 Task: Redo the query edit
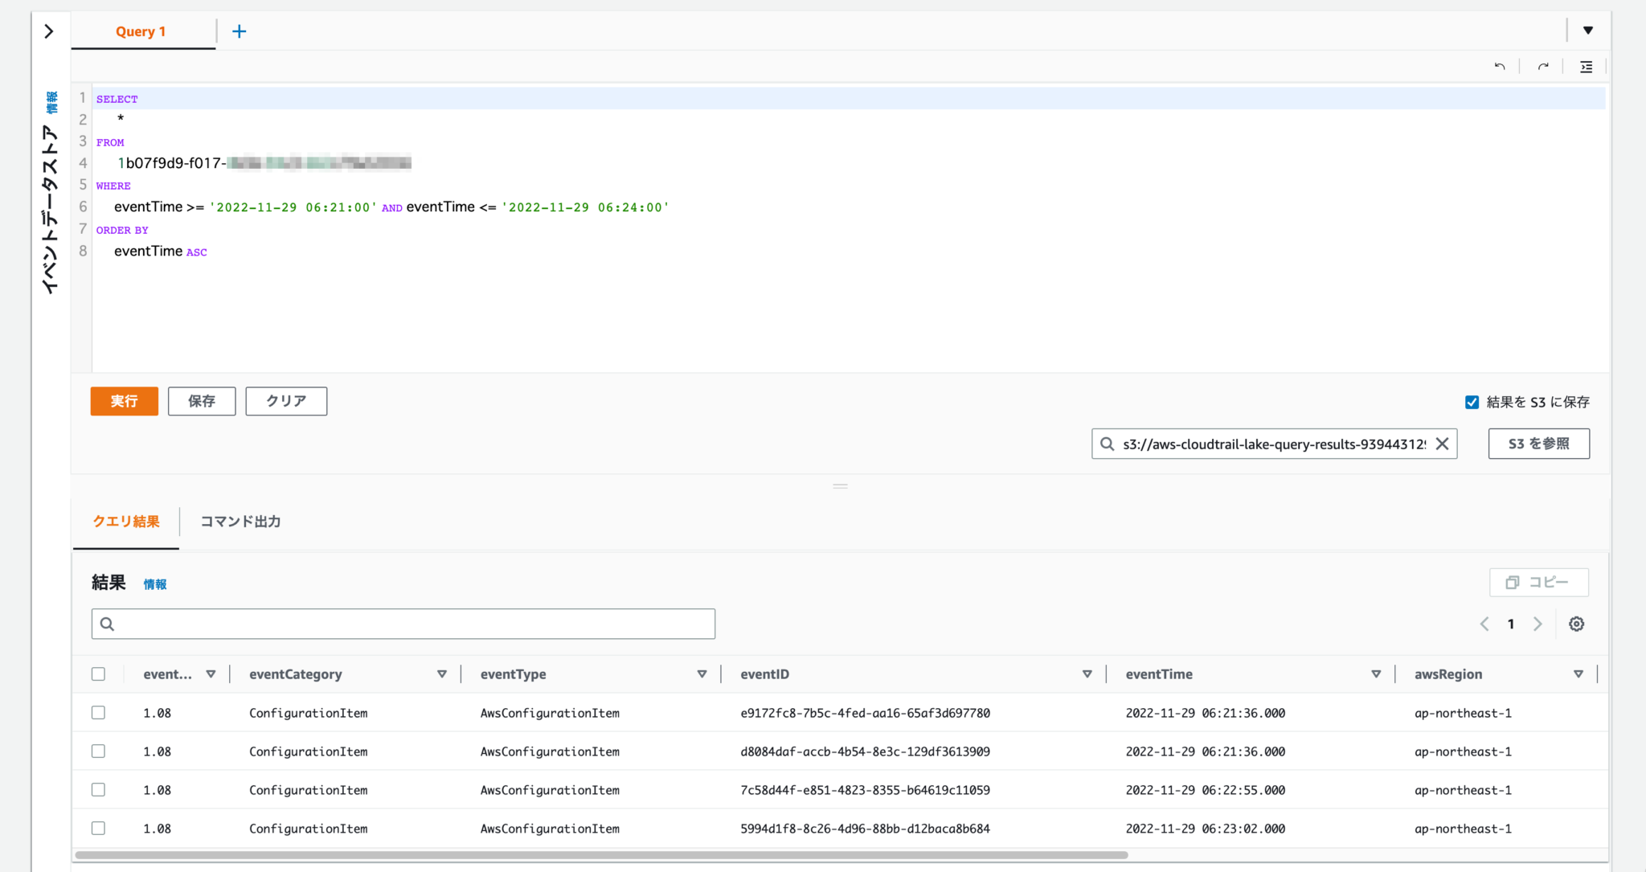point(1542,67)
